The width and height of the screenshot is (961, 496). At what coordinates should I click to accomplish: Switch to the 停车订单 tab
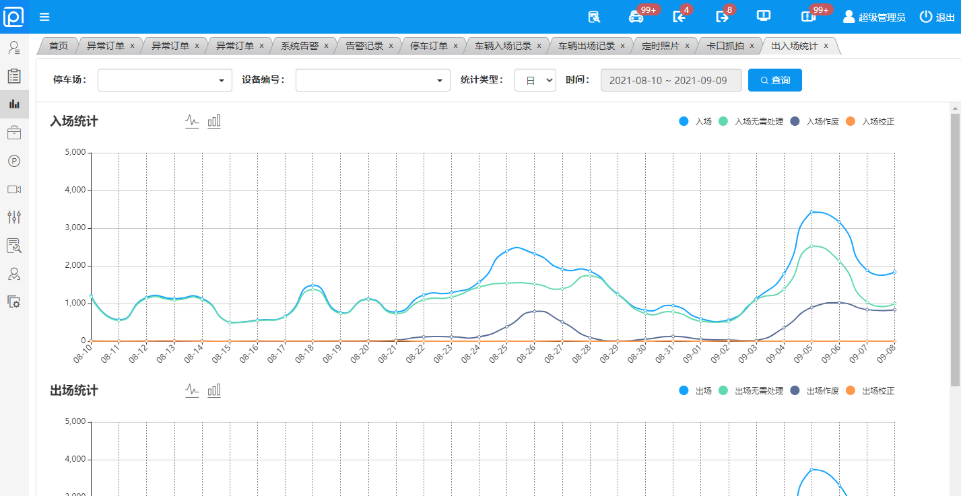[x=429, y=46]
